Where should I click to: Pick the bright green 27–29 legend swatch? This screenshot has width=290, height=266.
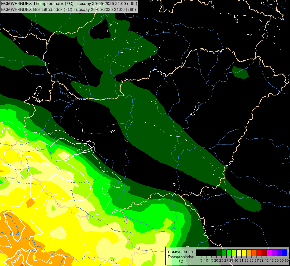coord(229,253)
